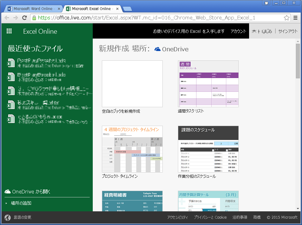The width and height of the screenshot is (302, 225).
Task: Click the OneDrive cloud icon next to 新規作成 場所
Action: [x=158, y=49]
